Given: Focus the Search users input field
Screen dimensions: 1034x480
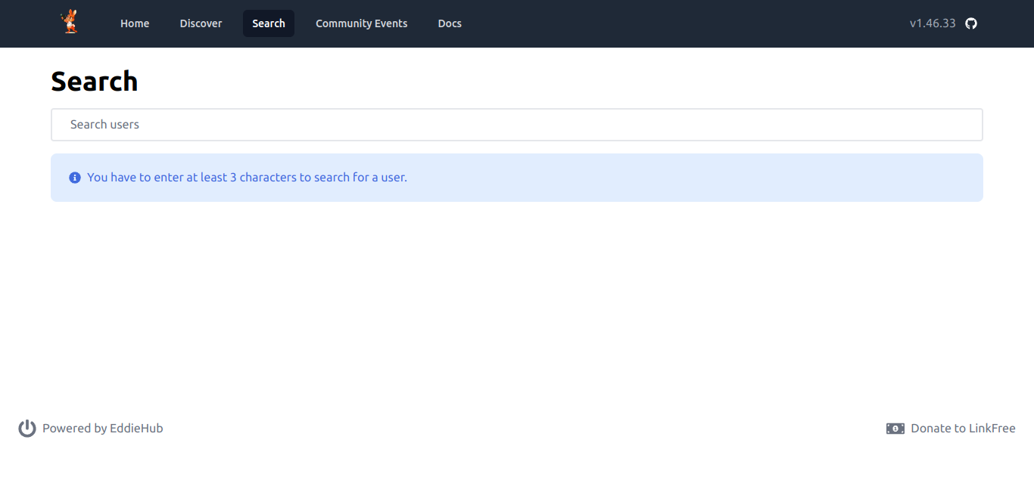Looking at the screenshot, I should pyautogui.click(x=517, y=125).
